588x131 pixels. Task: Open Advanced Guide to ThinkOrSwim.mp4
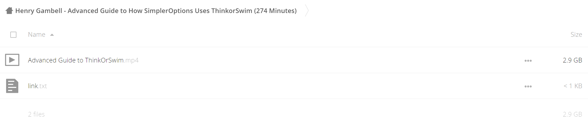coord(83,60)
